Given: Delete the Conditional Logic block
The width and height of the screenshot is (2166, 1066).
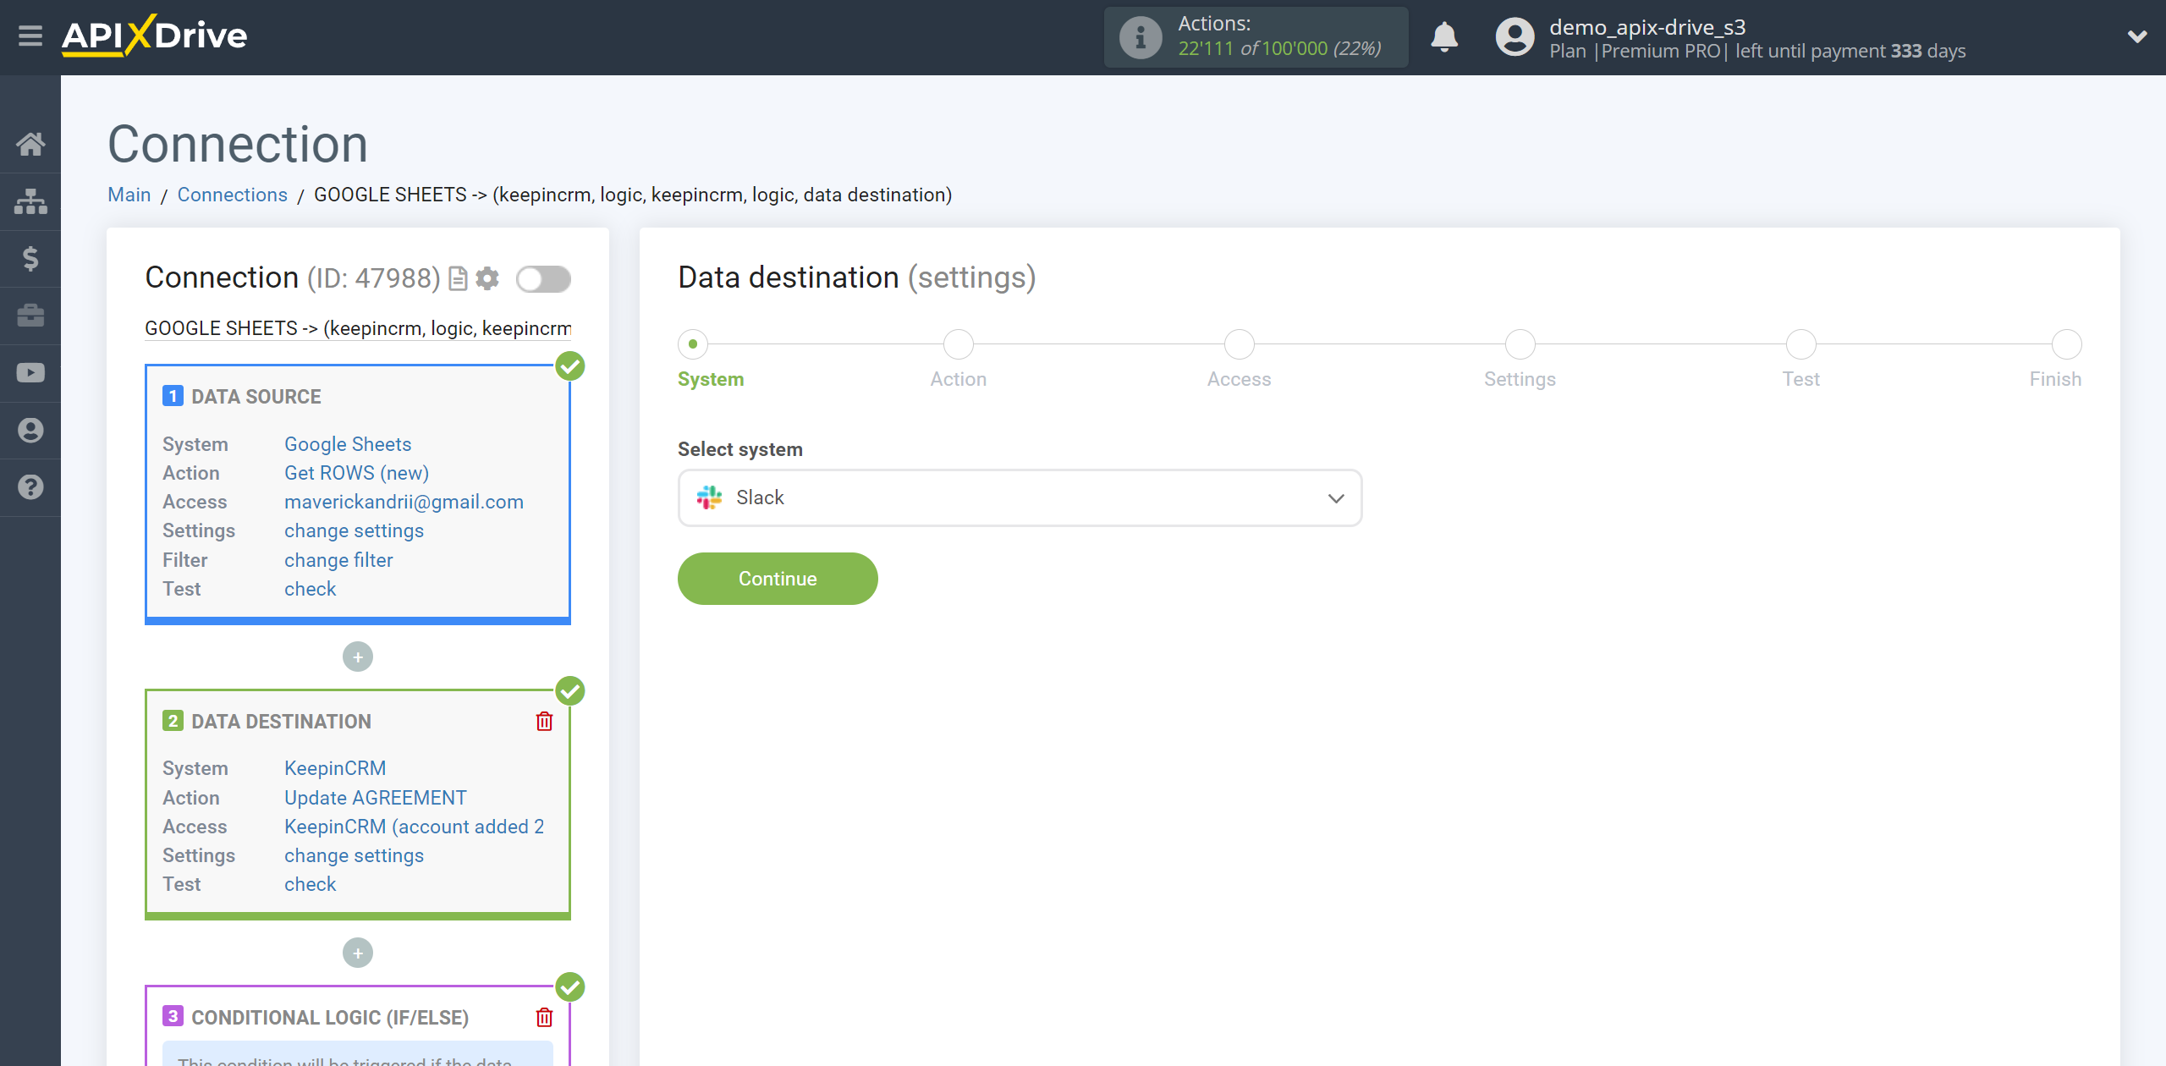Looking at the screenshot, I should 544,1018.
